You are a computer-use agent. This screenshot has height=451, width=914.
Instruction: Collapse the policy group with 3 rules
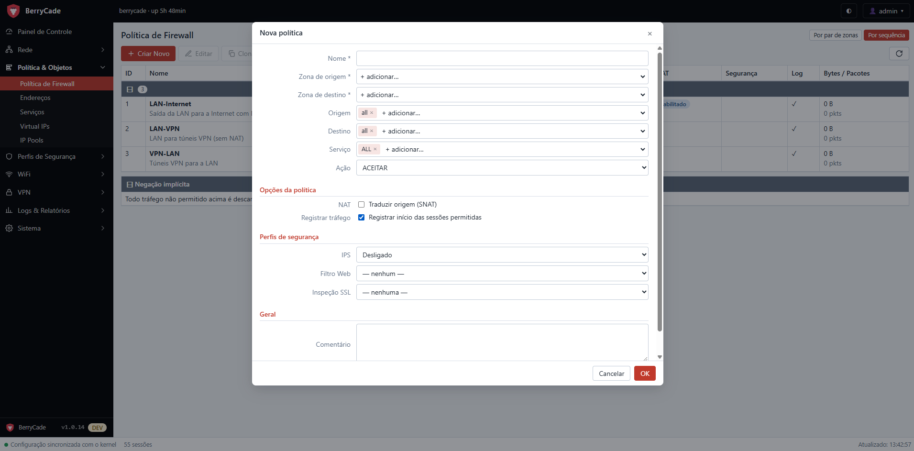coord(130,89)
